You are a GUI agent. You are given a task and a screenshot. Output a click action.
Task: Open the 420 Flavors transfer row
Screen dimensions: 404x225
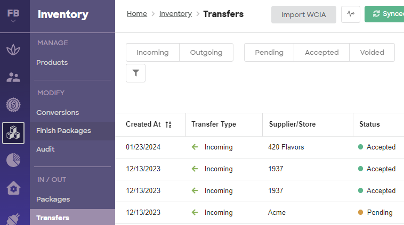pyautogui.click(x=260, y=147)
